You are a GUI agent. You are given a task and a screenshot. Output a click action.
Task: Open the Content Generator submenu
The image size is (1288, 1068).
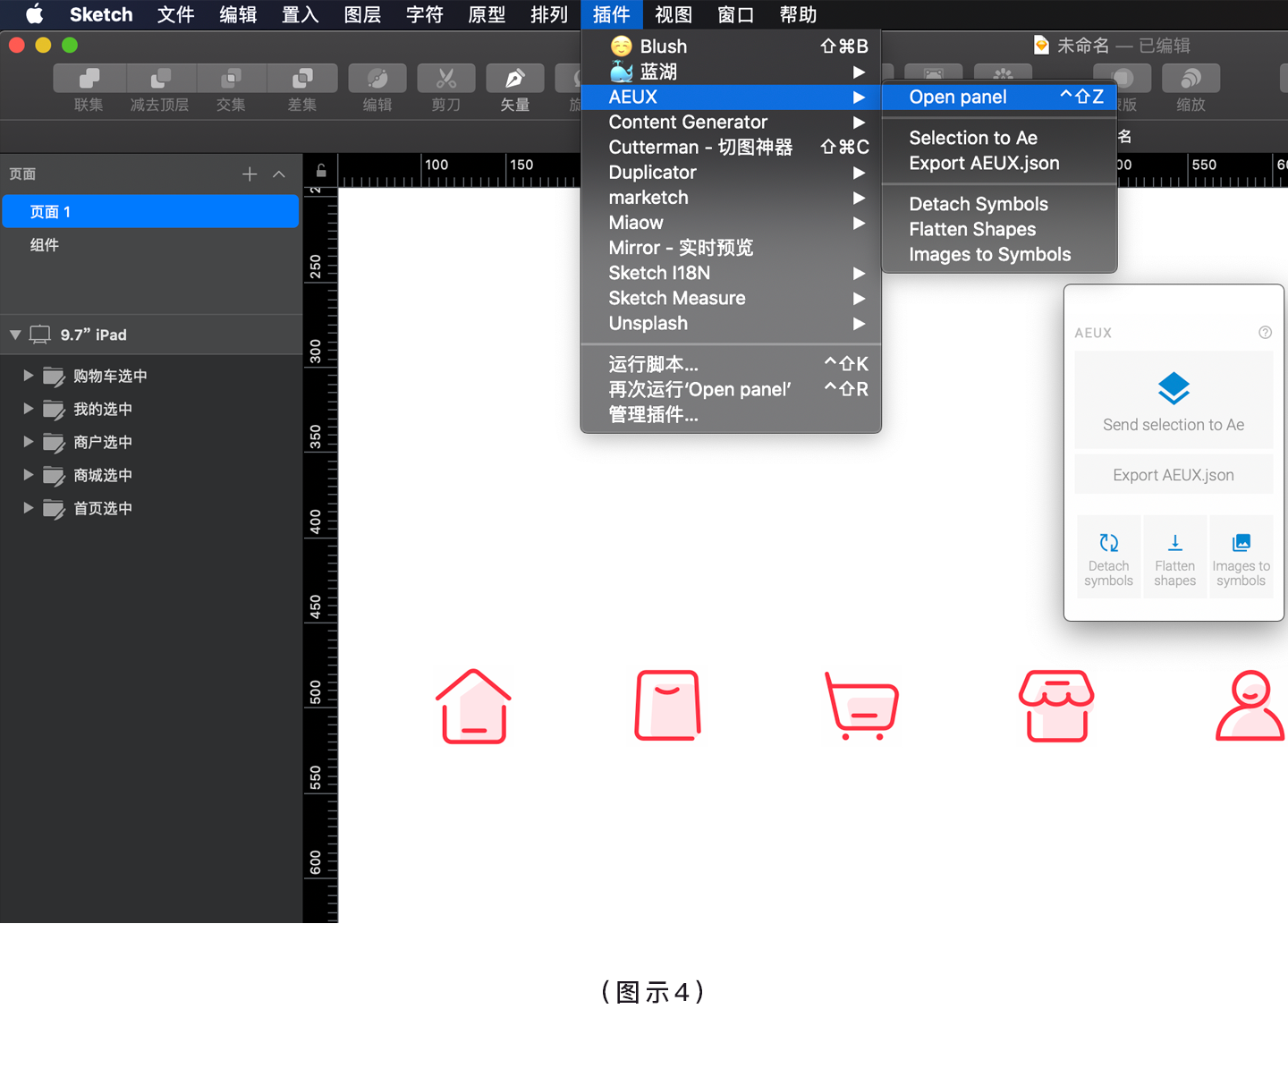(x=731, y=122)
